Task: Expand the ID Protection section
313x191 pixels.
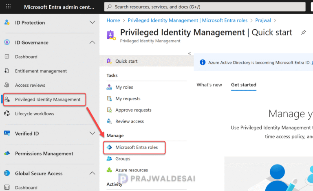Action: [x=92, y=22]
